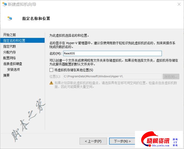Open the 安装选项 sub-step
The height and width of the screenshot is (149, 184).
(x=13, y=70)
